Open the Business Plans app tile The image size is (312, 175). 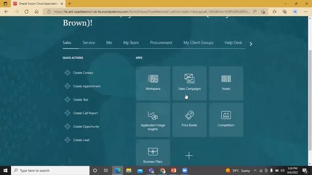pos(153,152)
